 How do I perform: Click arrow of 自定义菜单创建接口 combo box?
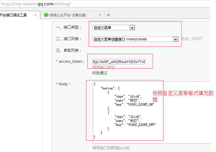pyautogui.click(x=176, y=39)
